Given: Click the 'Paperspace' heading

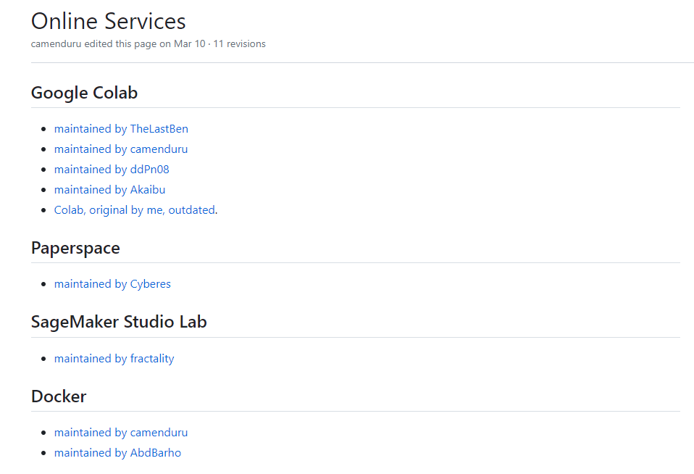Looking at the screenshot, I should [x=75, y=248].
